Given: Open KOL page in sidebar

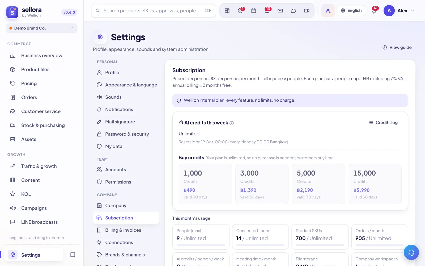Looking at the screenshot, I should (x=42, y=194).
